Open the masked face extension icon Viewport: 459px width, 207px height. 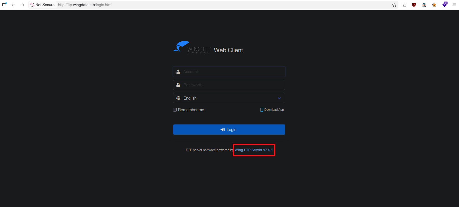coord(424,5)
